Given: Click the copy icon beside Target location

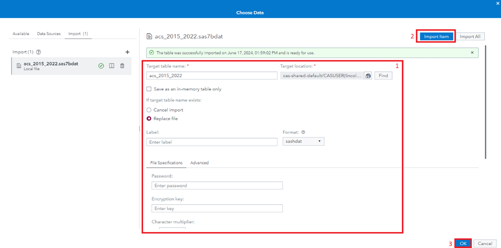Looking at the screenshot, I should (x=368, y=76).
